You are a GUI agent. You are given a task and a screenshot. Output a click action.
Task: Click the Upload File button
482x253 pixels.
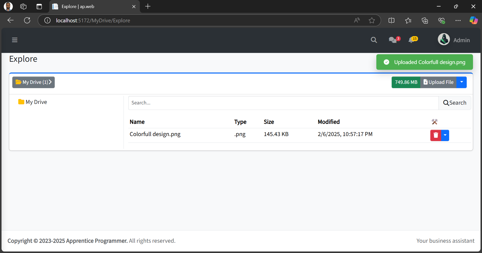[439, 82]
